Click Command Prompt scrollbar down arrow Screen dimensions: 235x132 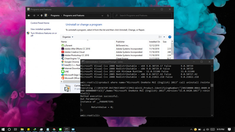pos(212,115)
